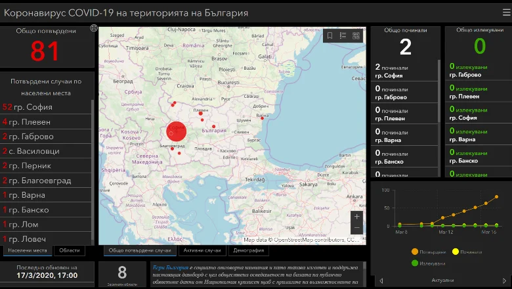This screenshot has width=512, height=289.
Task: Select 0 излекувани гр. Габрово row
Action: pos(479,70)
